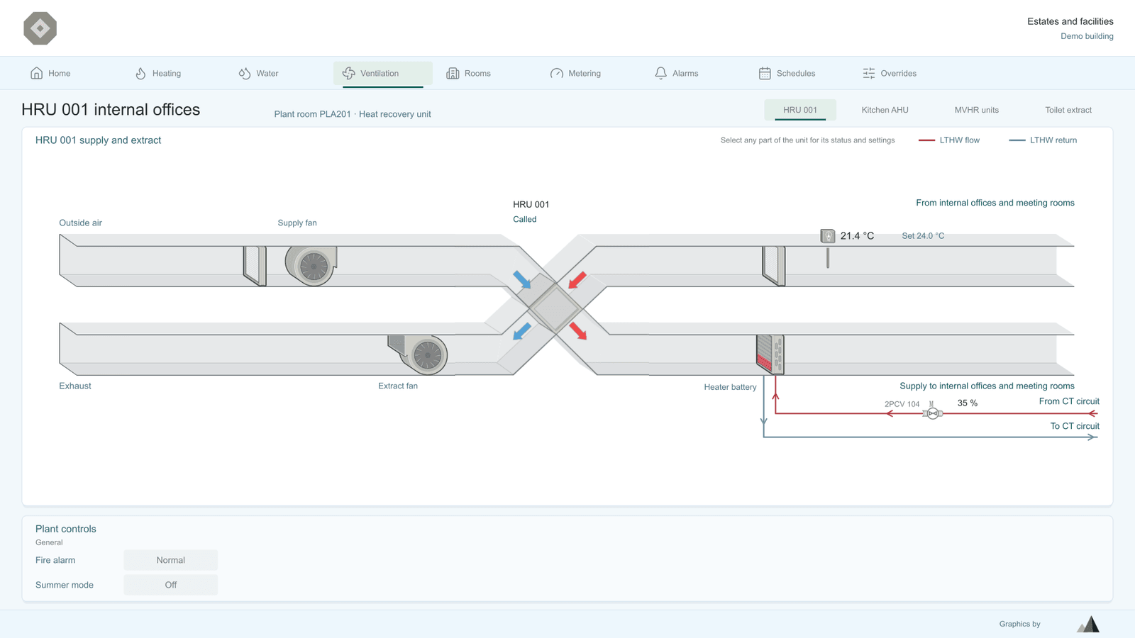Click the Plant room PLA201 subtitle
This screenshot has width=1135, height=638.
pos(353,114)
